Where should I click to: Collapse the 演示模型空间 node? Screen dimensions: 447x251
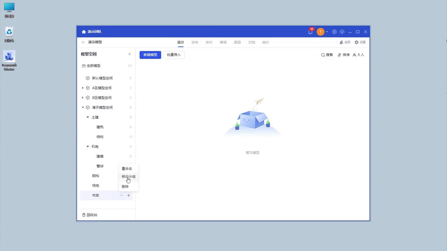(x=83, y=107)
